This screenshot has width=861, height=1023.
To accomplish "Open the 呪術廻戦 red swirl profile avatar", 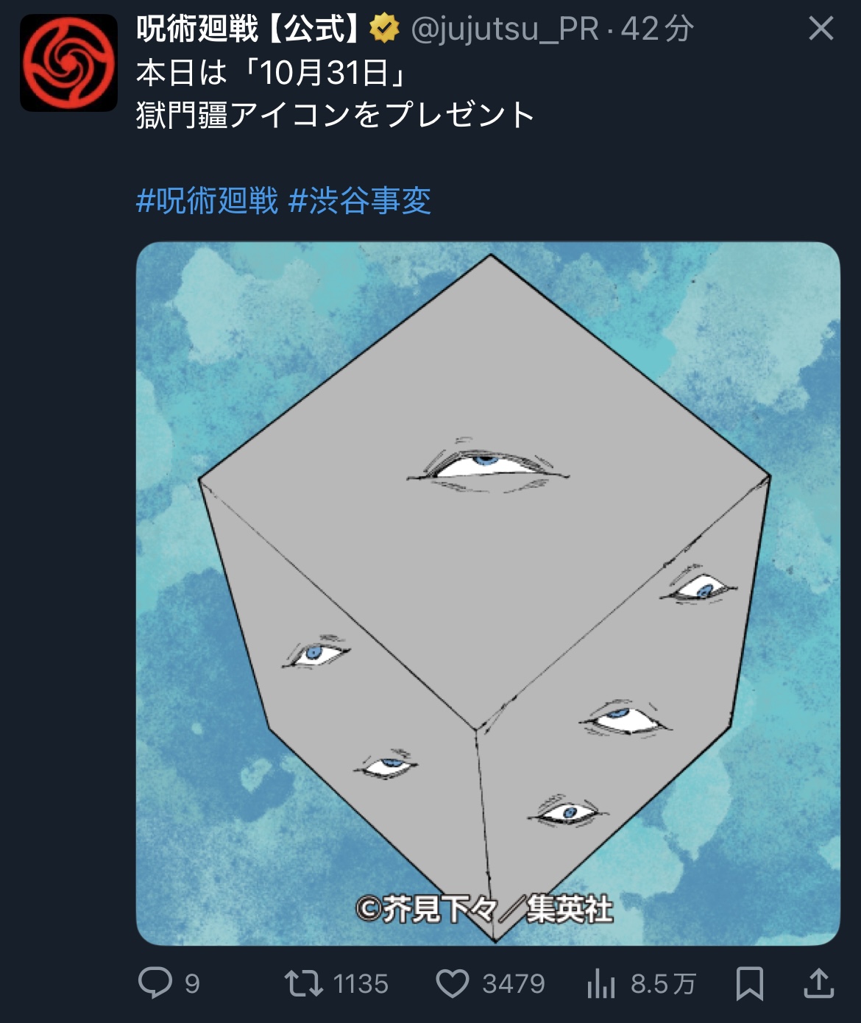I will click(x=68, y=63).
